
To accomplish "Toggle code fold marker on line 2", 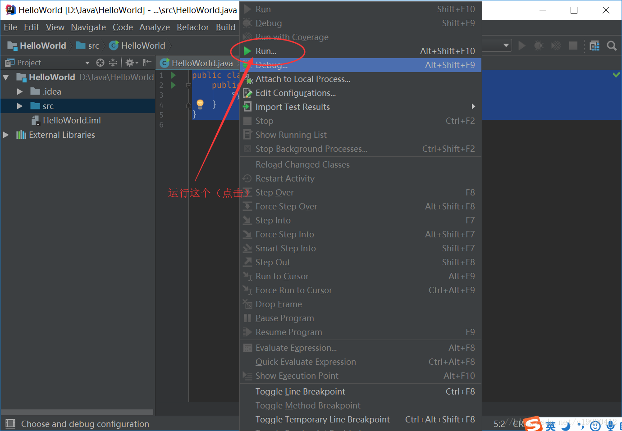I will (189, 85).
